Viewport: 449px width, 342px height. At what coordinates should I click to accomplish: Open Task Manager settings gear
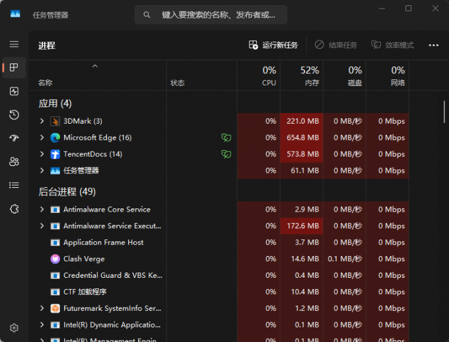point(14,327)
